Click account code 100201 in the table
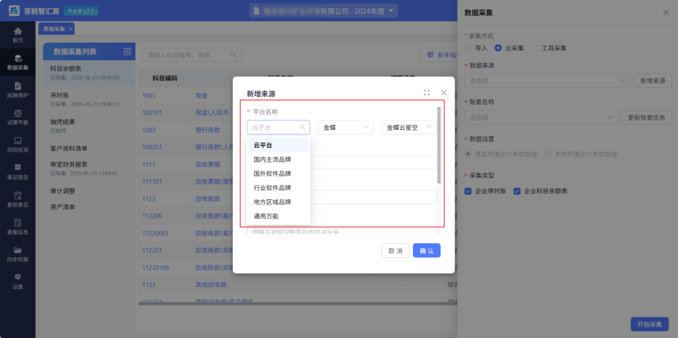 click(x=152, y=147)
